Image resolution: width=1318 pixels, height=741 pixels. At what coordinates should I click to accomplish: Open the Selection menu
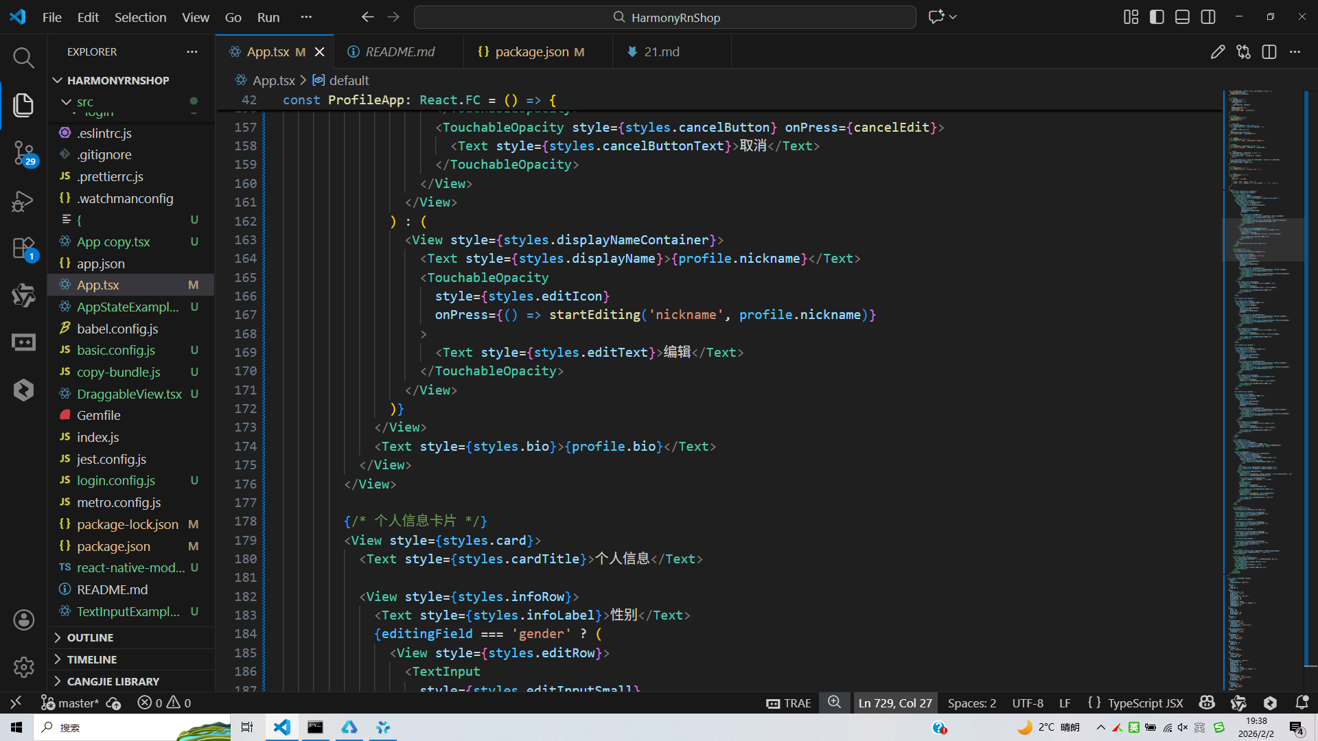pos(140,17)
